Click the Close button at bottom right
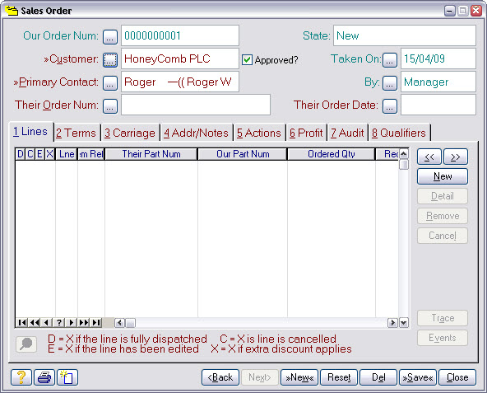This screenshot has width=487, height=393. coord(457,377)
